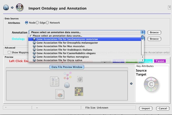Enable the Show Mapping Options checkbox
The width and height of the screenshot is (172, 115).
9,52
